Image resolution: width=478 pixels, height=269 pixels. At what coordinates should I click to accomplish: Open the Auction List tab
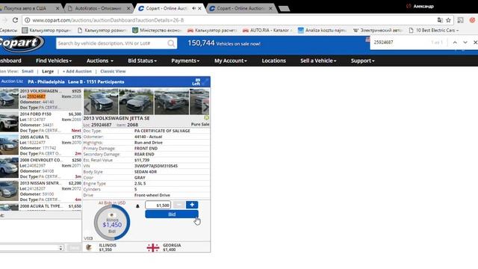[12, 81]
